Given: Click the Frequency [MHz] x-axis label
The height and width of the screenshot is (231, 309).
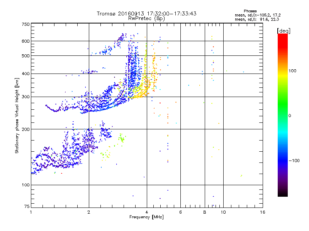Looking at the screenshot, I should 146,217.
